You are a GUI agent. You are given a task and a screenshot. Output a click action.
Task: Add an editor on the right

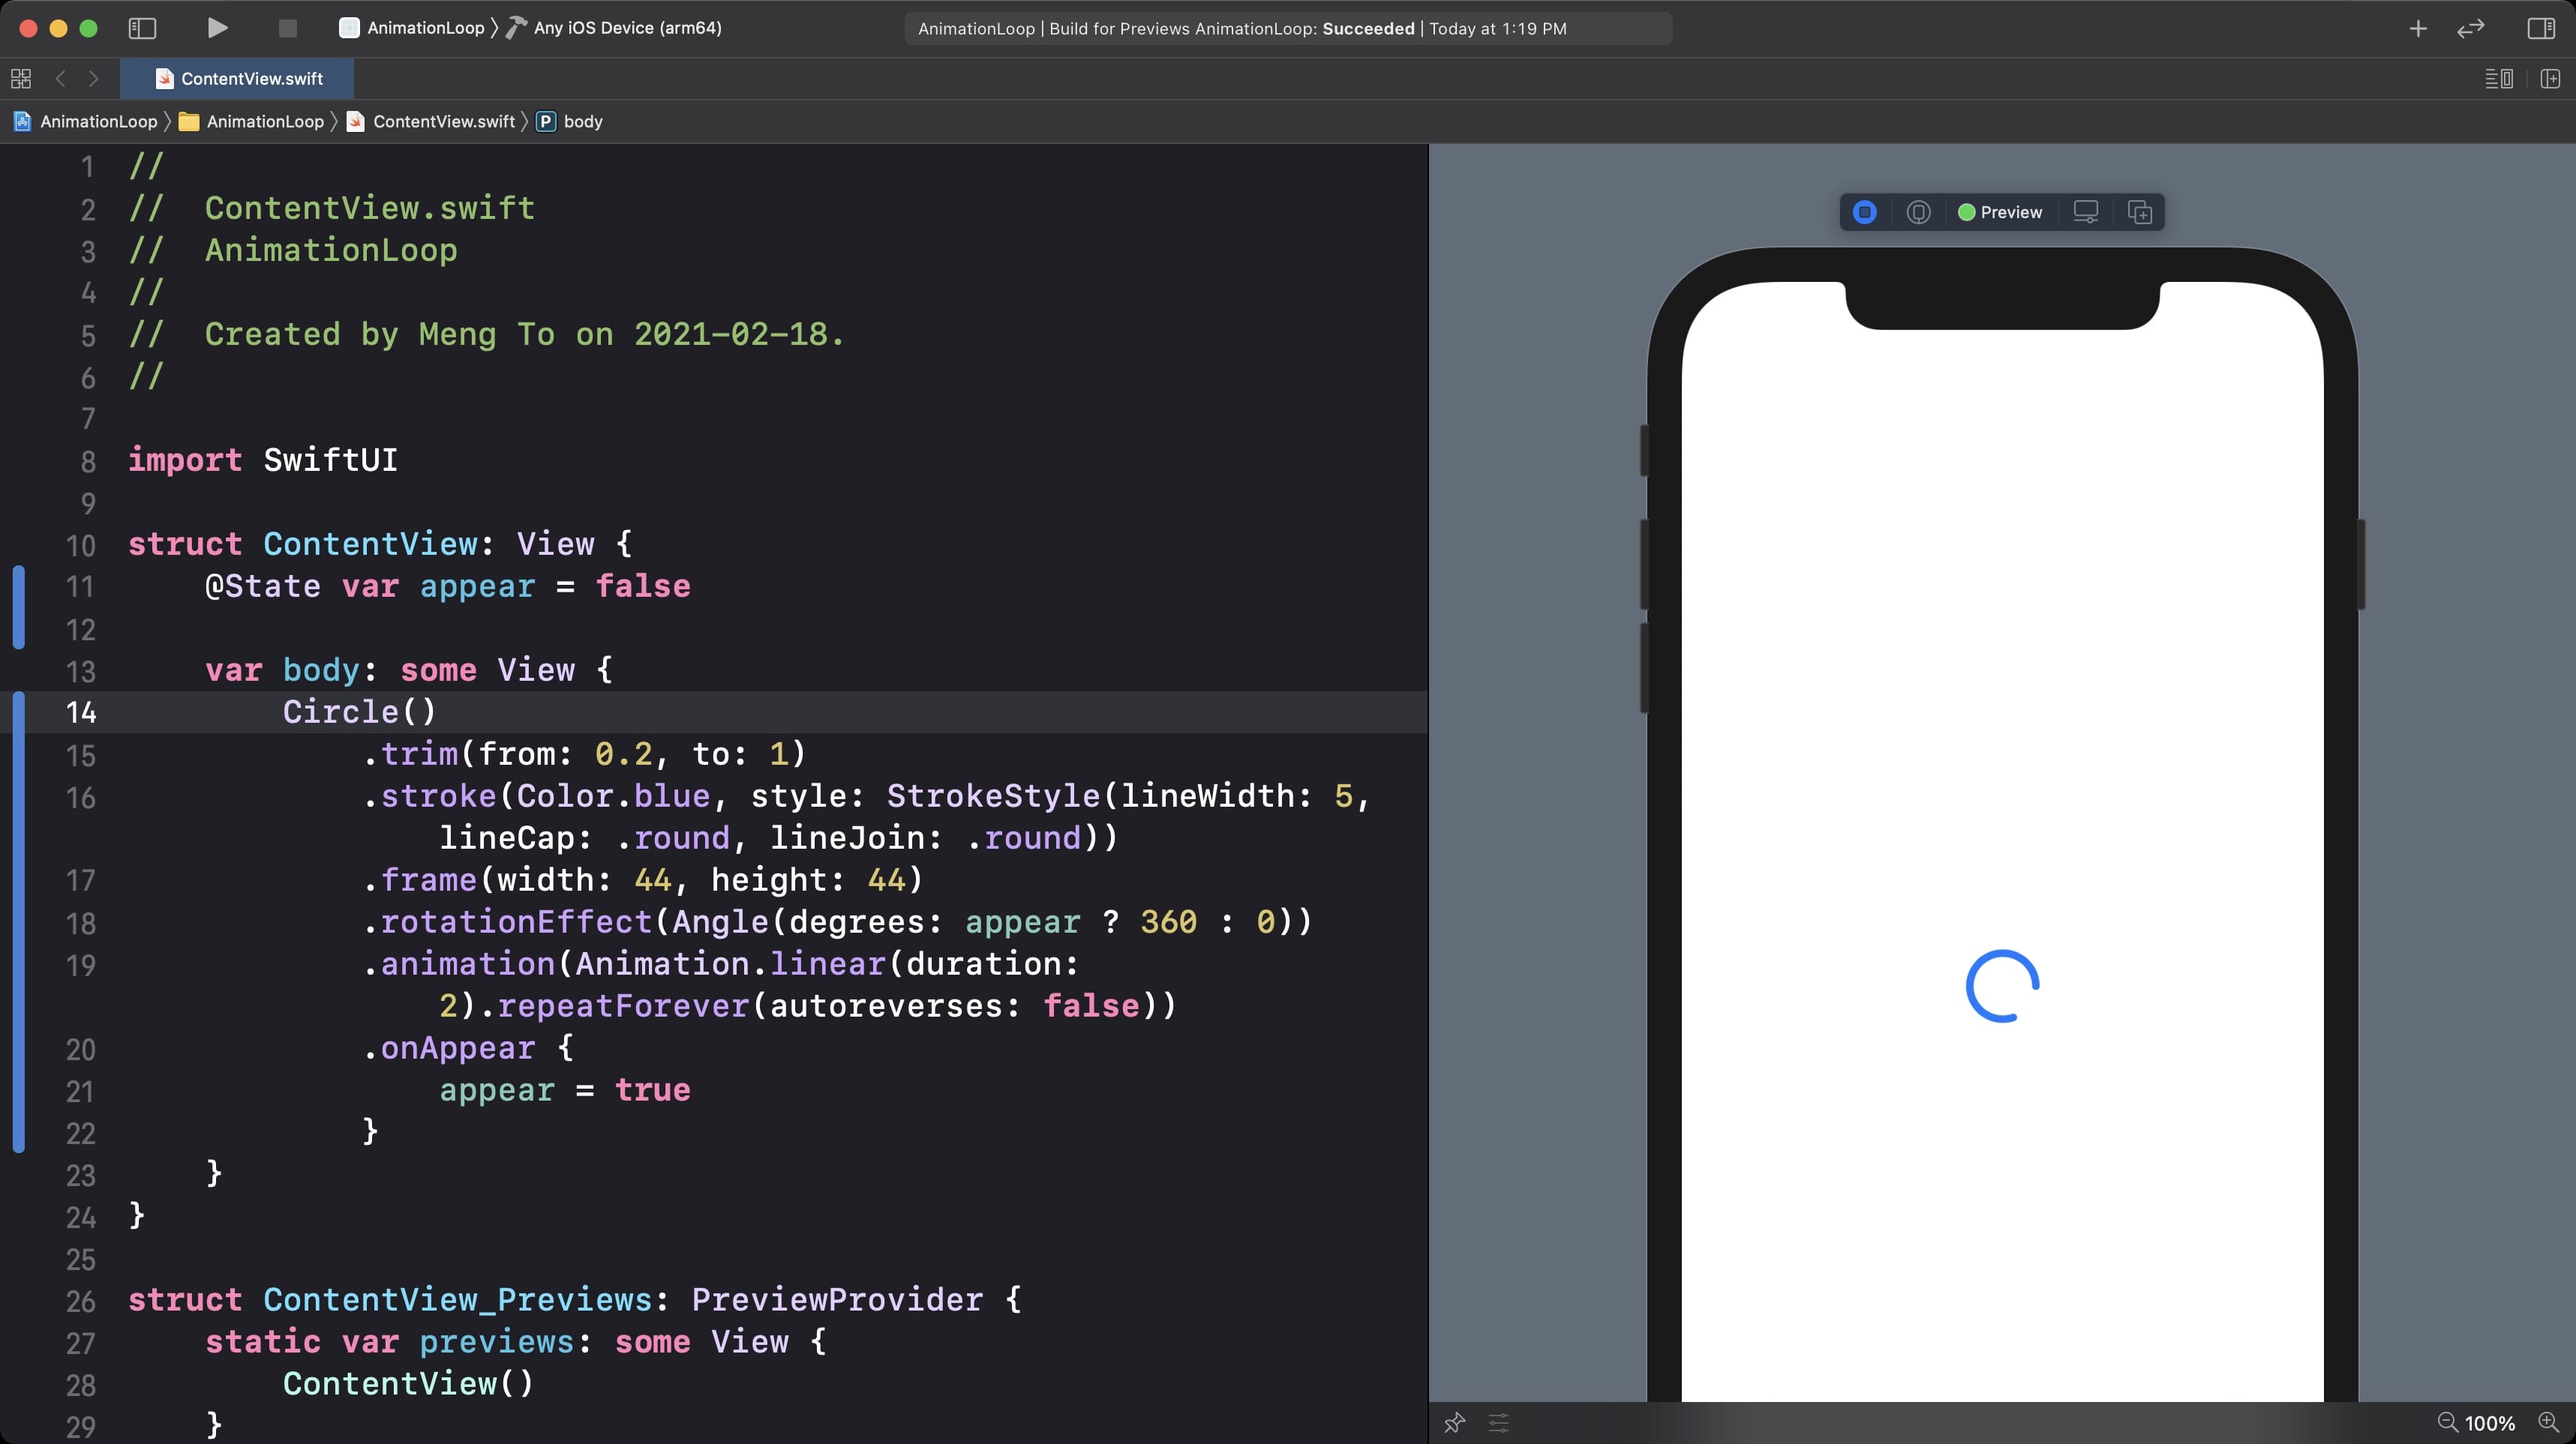[2550, 78]
